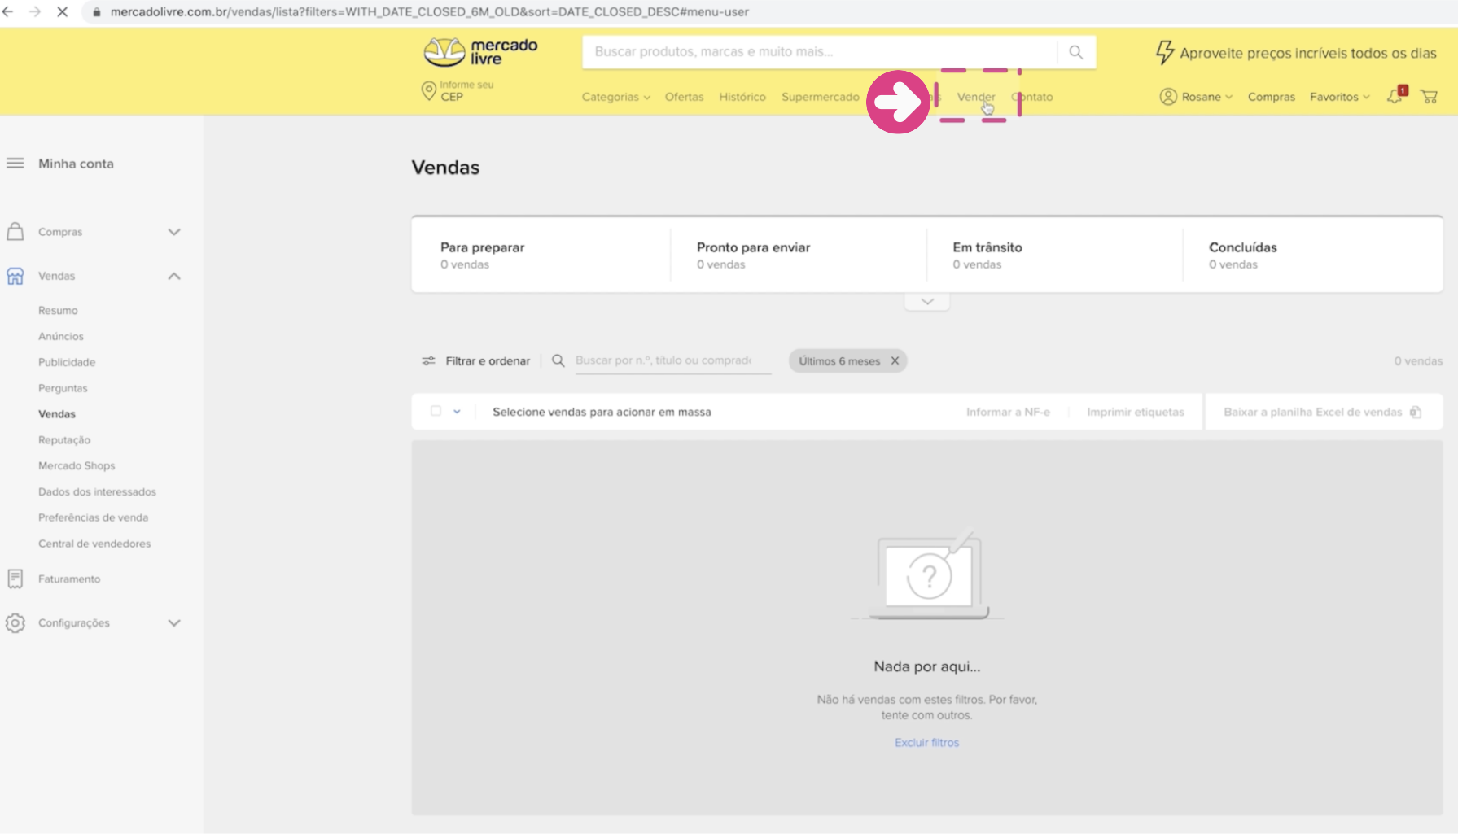
Task: Go back in browser history
Action: [x=8, y=11]
